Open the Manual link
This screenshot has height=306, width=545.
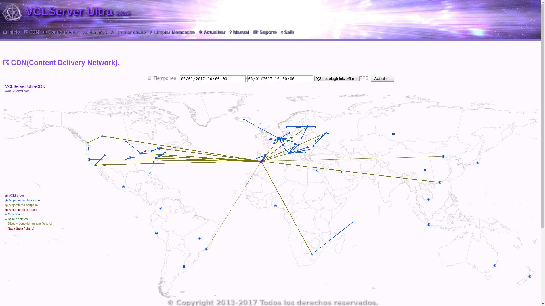(239, 32)
